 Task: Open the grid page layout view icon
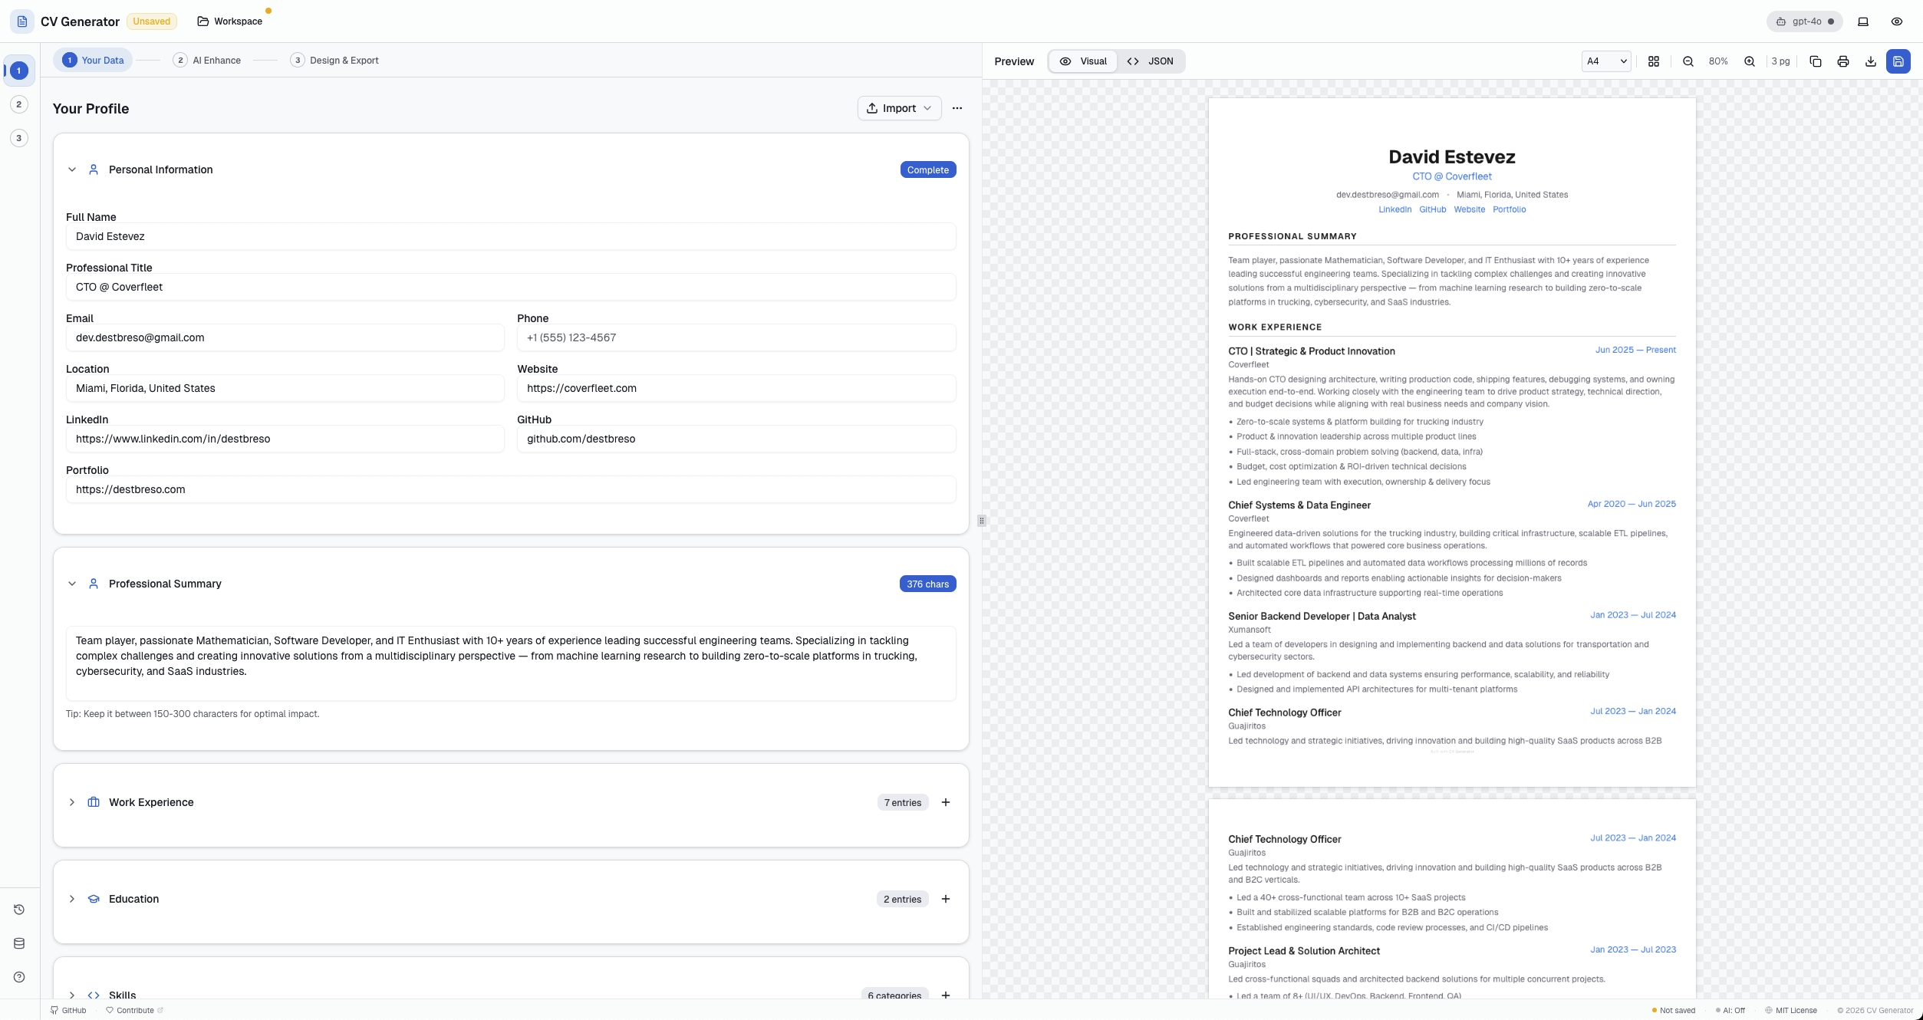(1654, 61)
